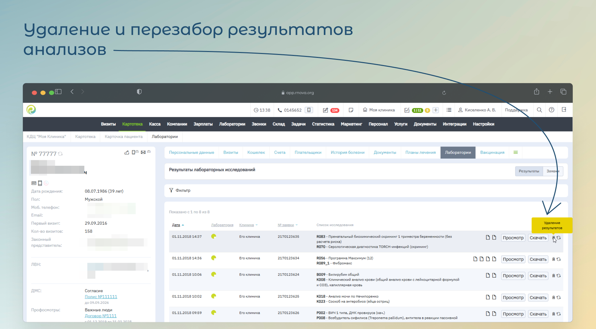The image size is (596, 329).
Task: Delete results for request 2170123634
Action: (x=554, y=259)
